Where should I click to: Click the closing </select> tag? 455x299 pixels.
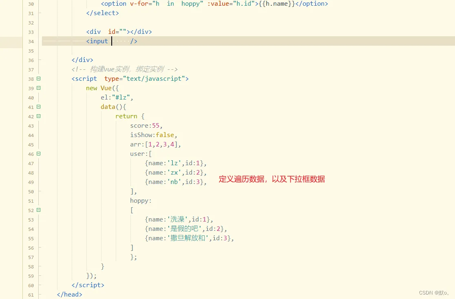102,13
